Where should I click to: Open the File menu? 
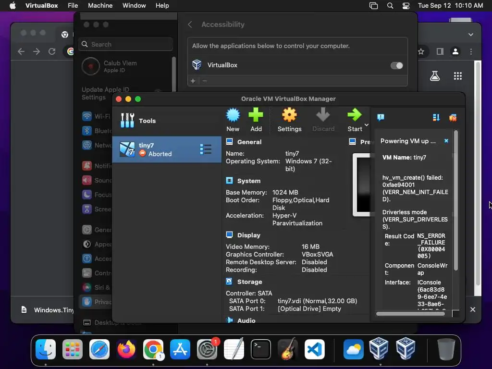click(x=73, y=6)
